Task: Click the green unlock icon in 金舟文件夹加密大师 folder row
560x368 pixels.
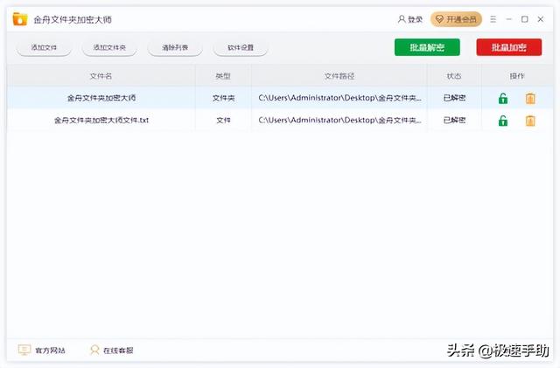Action: pyautogui.click(x=503, y=98)
